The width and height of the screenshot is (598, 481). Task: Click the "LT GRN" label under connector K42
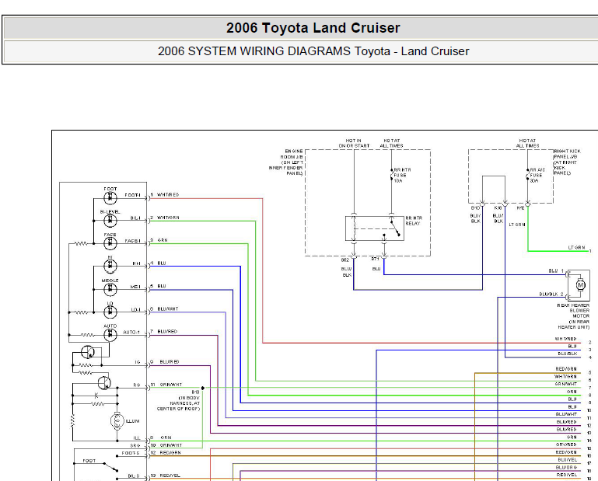pyautogui.click(x=517, y=225)
